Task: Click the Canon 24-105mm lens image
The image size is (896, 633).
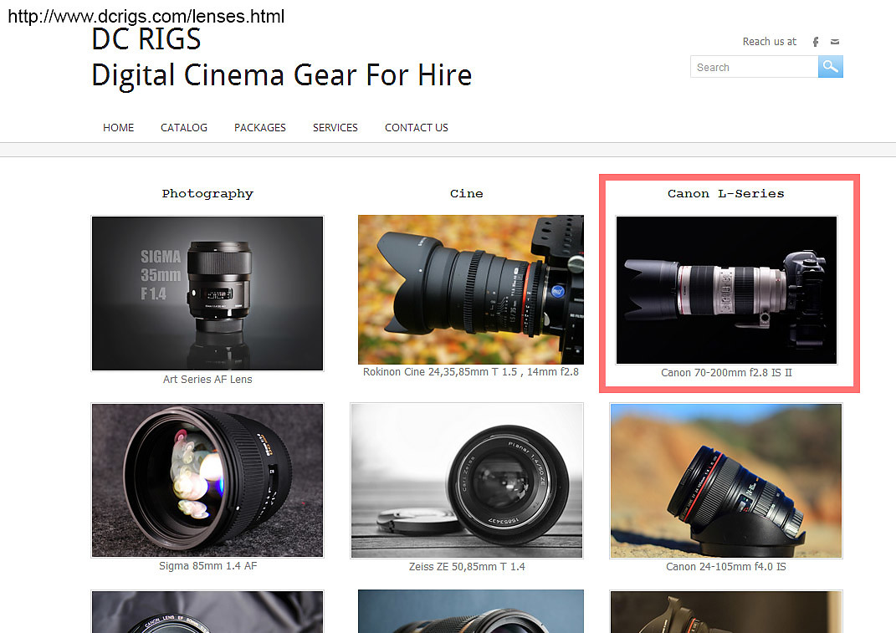Action: 726,480
